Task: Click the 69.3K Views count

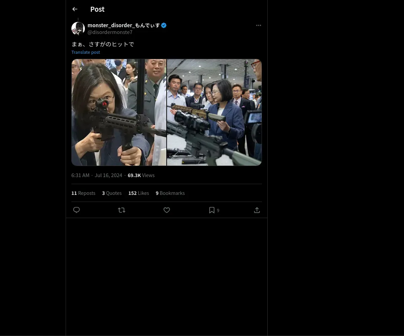Action: point(141,175)
